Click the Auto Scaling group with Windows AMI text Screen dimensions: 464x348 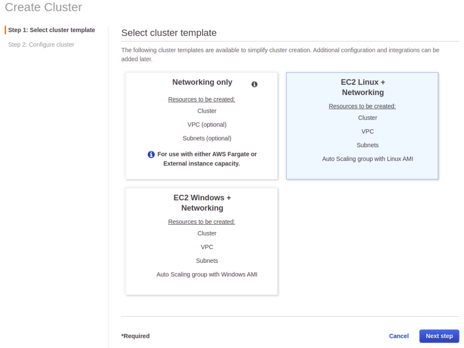pos(207,274)
